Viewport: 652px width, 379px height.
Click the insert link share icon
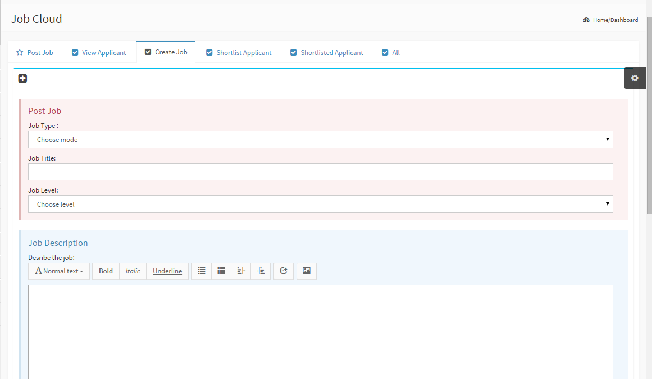[x=284, y=271]
